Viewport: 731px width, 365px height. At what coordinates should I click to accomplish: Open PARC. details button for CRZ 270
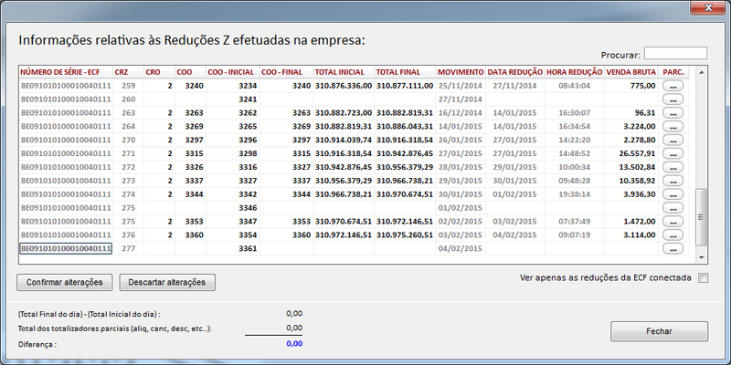pyautogui.click(x=673, y=140)
